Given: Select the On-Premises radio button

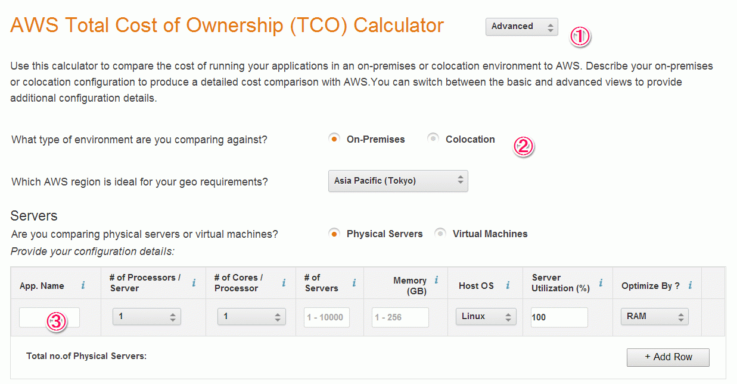Looking at the screenshot, I should pyautogui.click(x=334, y=139).
